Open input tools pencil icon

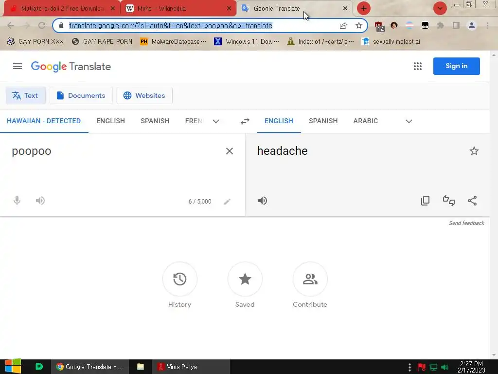[x=227, y=202]
